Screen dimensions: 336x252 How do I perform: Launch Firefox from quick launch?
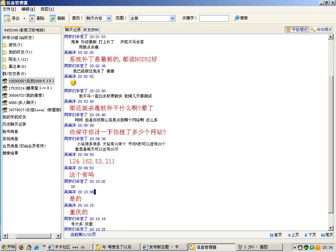coord(21,247)
